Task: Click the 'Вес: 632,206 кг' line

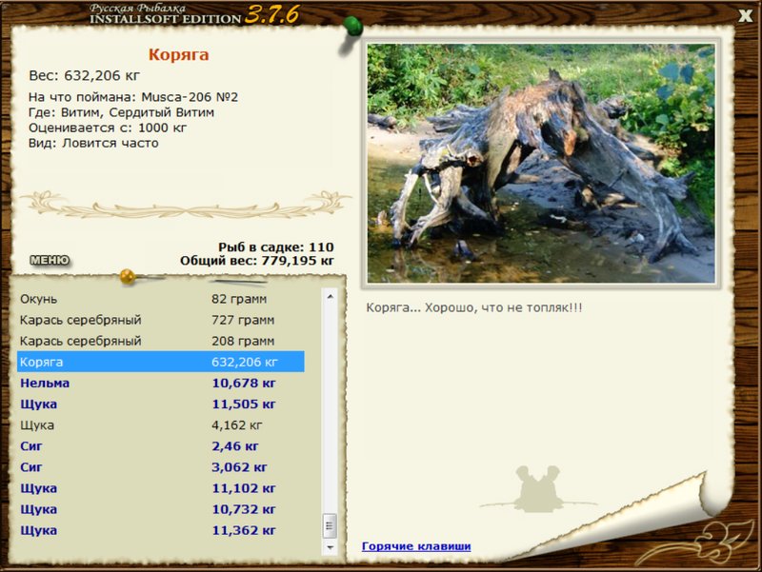Action: coord(84,76)
